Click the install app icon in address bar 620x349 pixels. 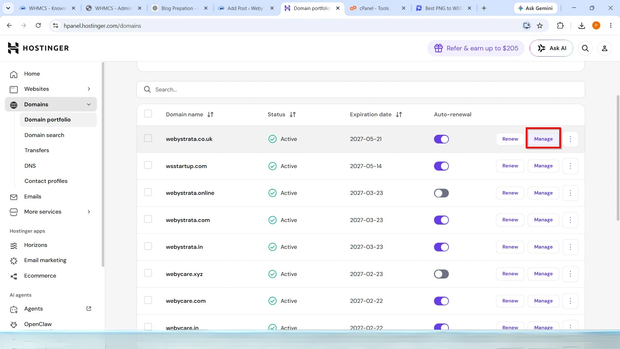click(x=527, y=26)
